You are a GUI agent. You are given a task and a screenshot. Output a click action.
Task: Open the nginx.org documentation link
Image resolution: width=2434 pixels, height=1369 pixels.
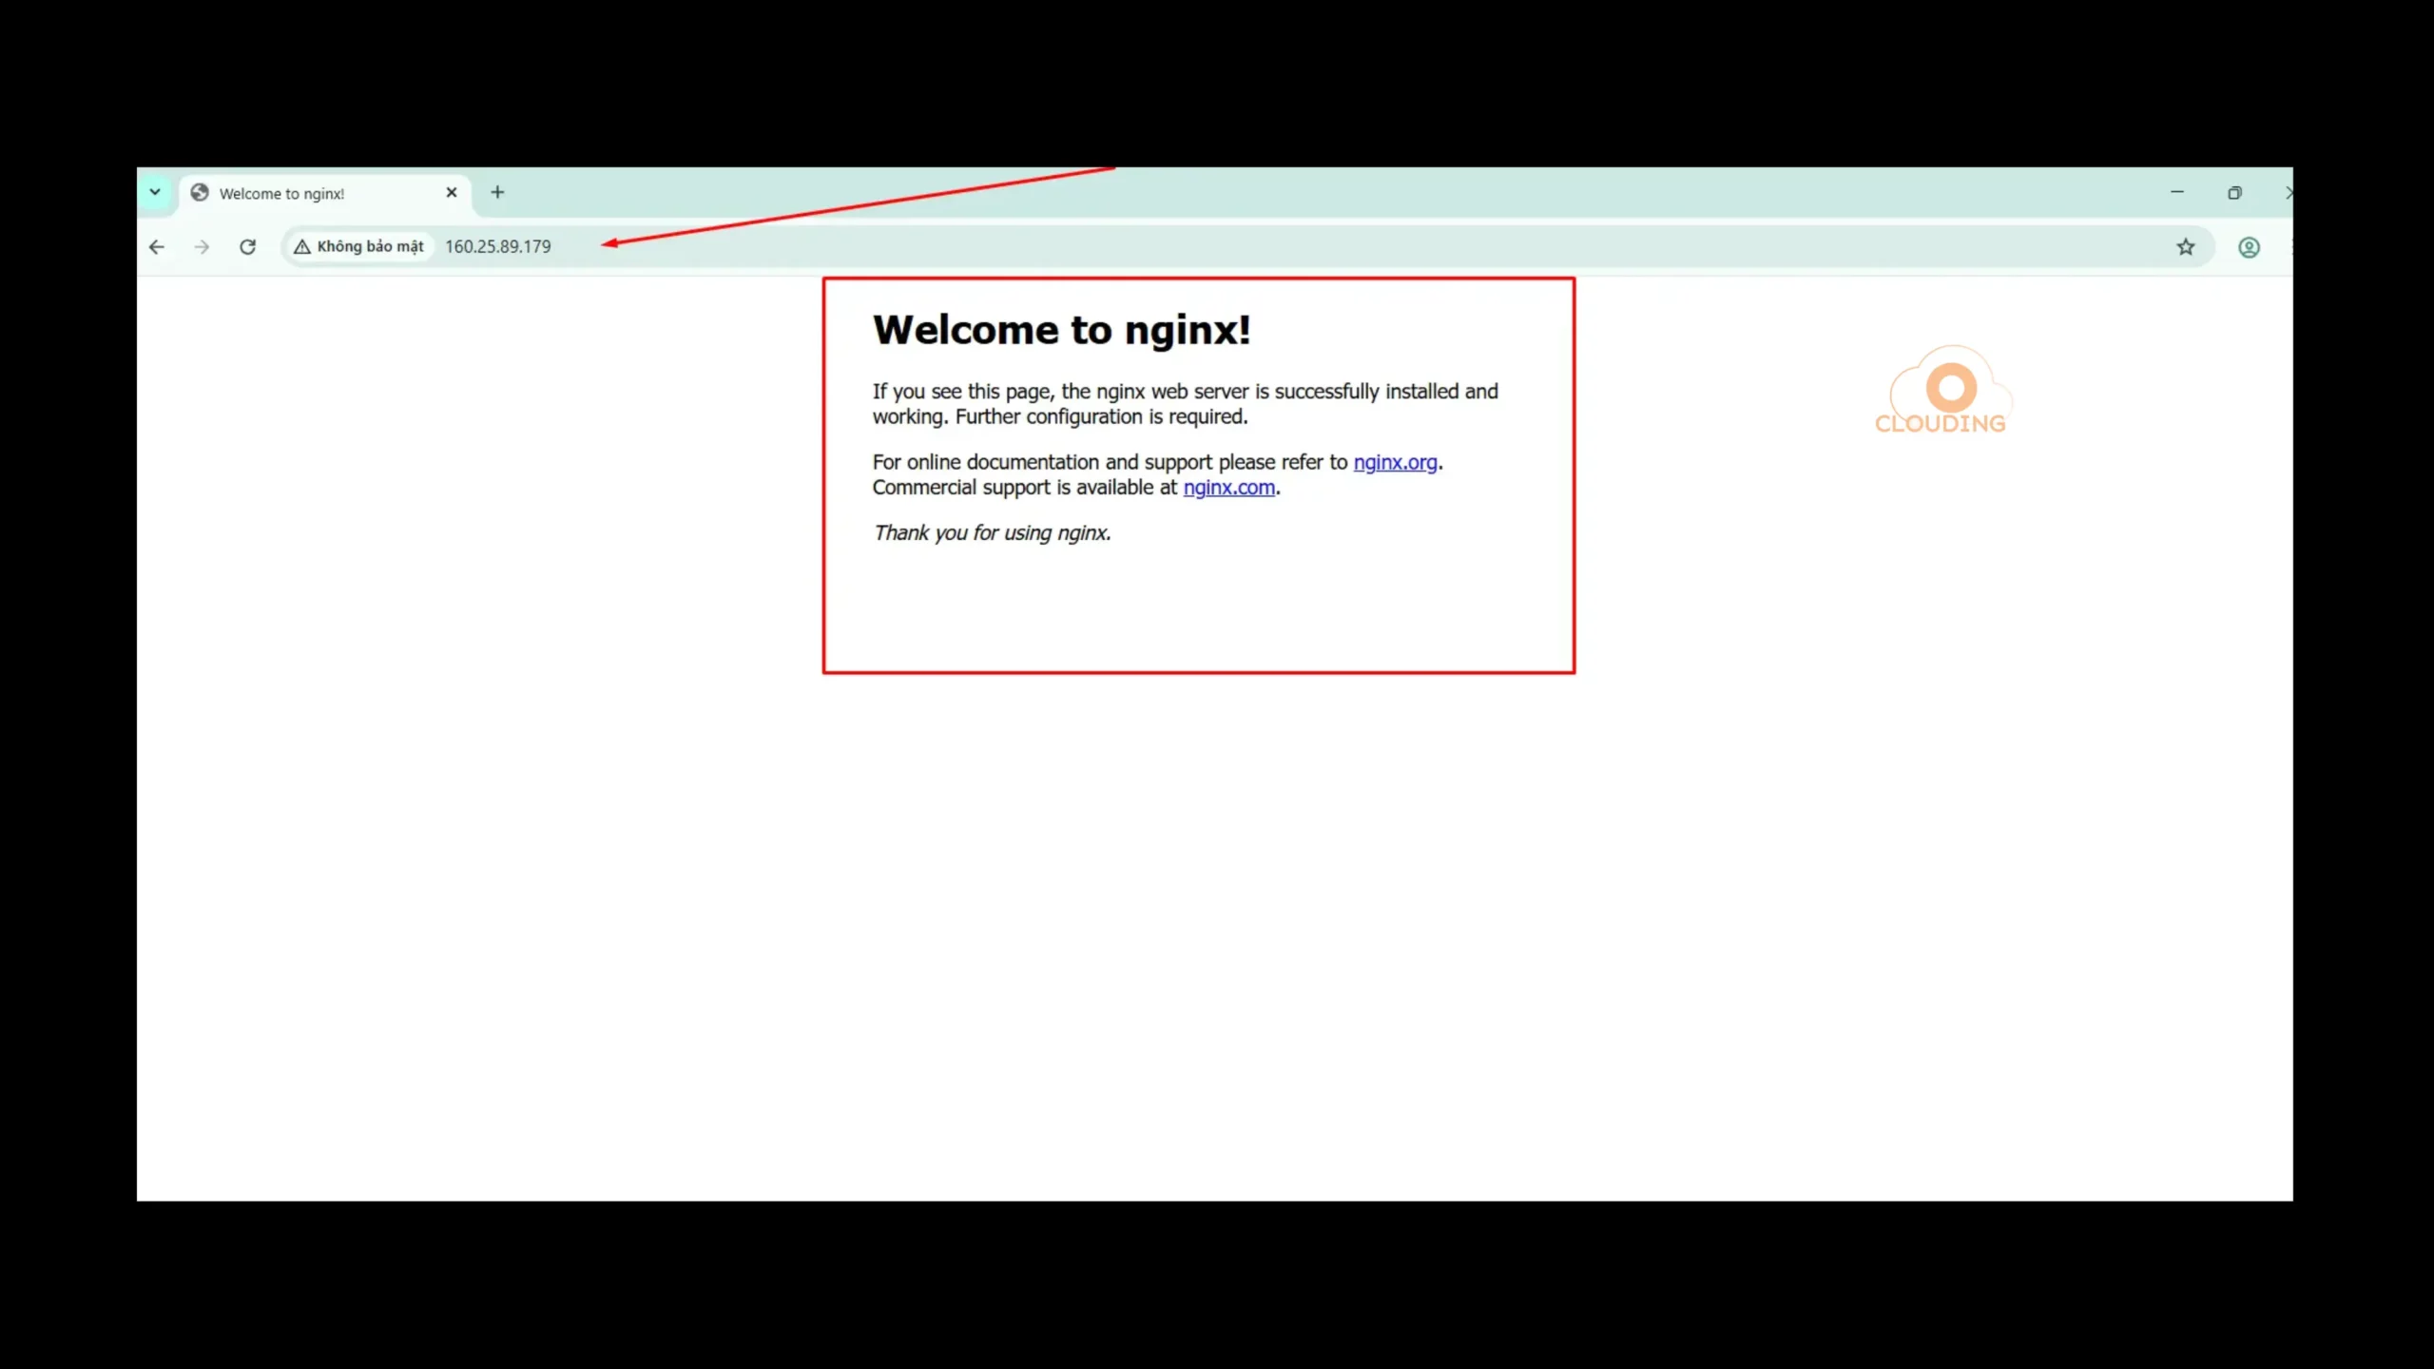click(x=1395, y=462)
